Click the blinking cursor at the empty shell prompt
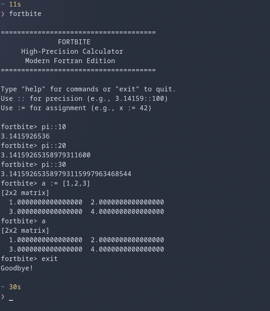270x311 pixels. pyautogui.click(x=11, y=297)
